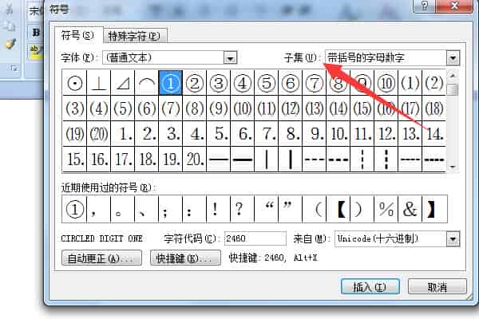Screen dimensions: 479x319
Task: Select parenthesized (20) symbol
Action: click(x=99, y=134)
